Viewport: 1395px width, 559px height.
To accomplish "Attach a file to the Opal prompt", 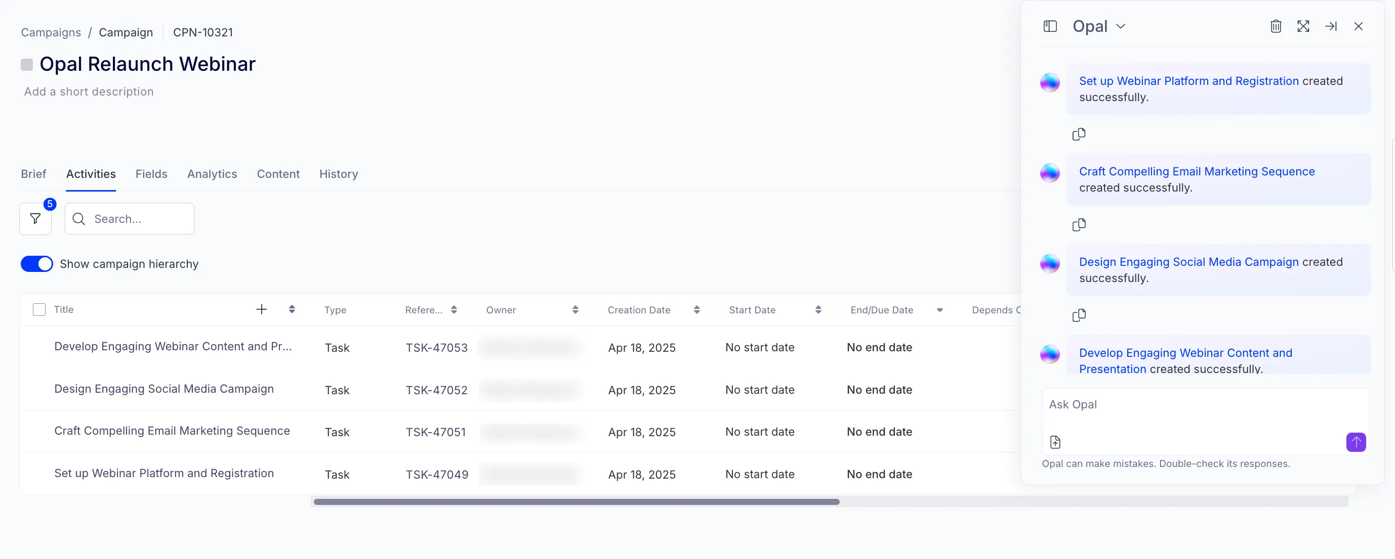I will 1055,442.
